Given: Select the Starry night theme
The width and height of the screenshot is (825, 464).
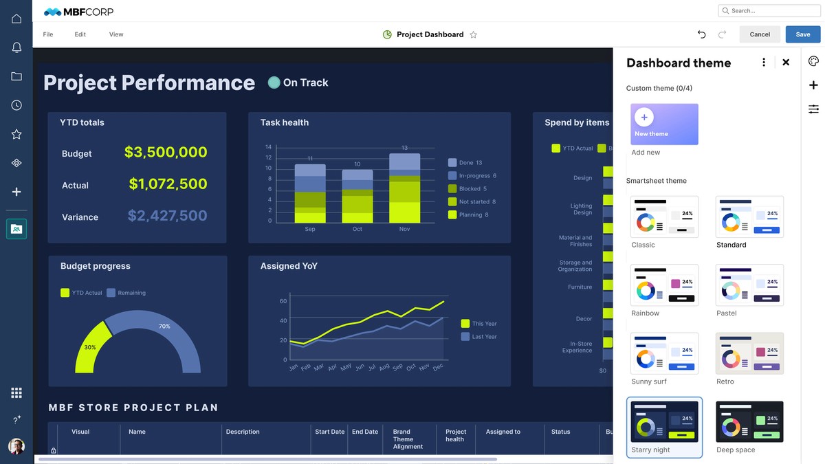Looking at the screenshot, I should click(x=664, y=421).
